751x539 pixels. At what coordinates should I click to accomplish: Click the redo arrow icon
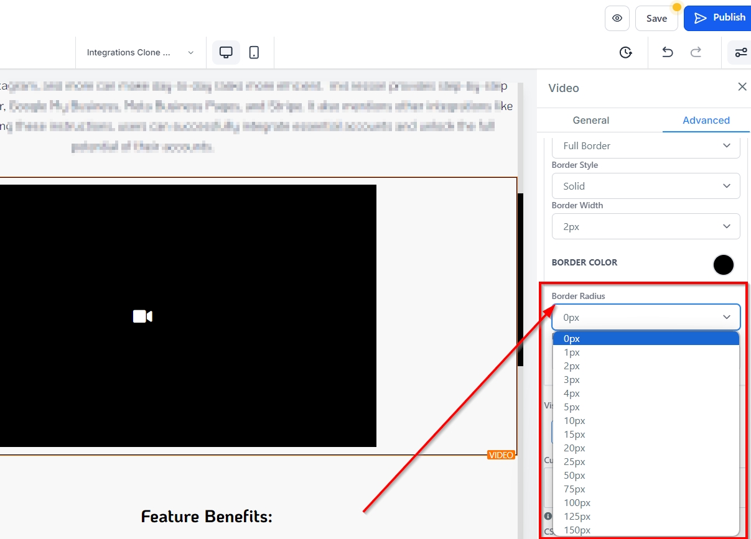pyautogui.click(x=696, y=52)
